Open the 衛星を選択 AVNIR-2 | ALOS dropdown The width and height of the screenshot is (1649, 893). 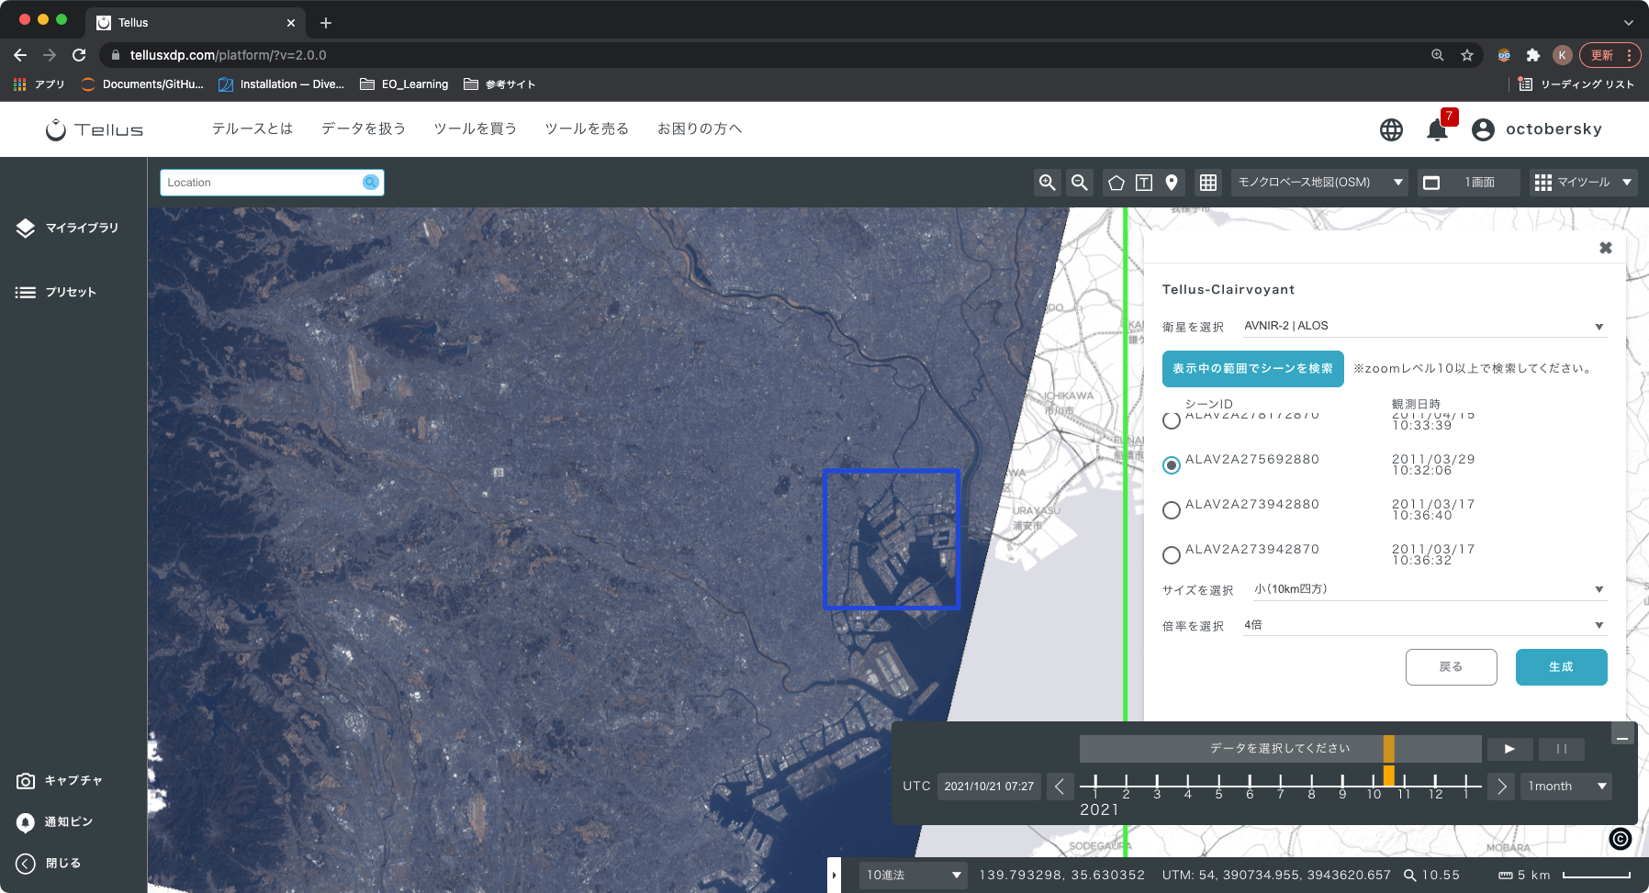[1424, 326]
